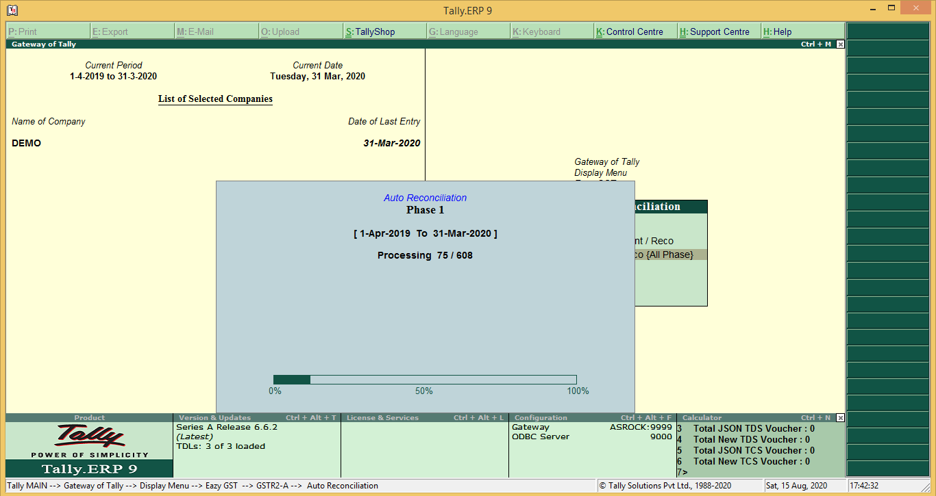
Task: Select the highlighted {All Phase} reco menu entry
Action: point(671,254)
